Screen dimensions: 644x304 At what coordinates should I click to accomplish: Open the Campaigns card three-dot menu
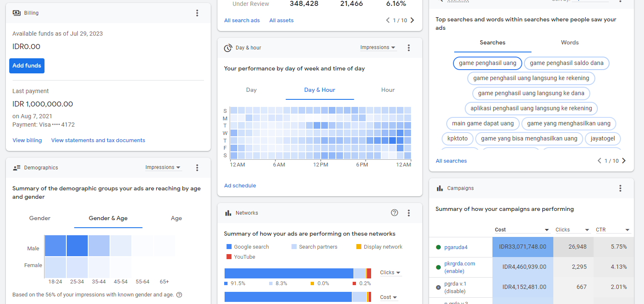coord(620,188)
